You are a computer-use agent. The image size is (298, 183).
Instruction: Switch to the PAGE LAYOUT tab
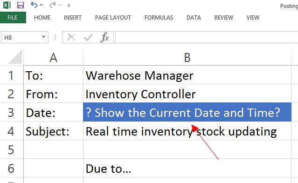(x=113, y=18)
